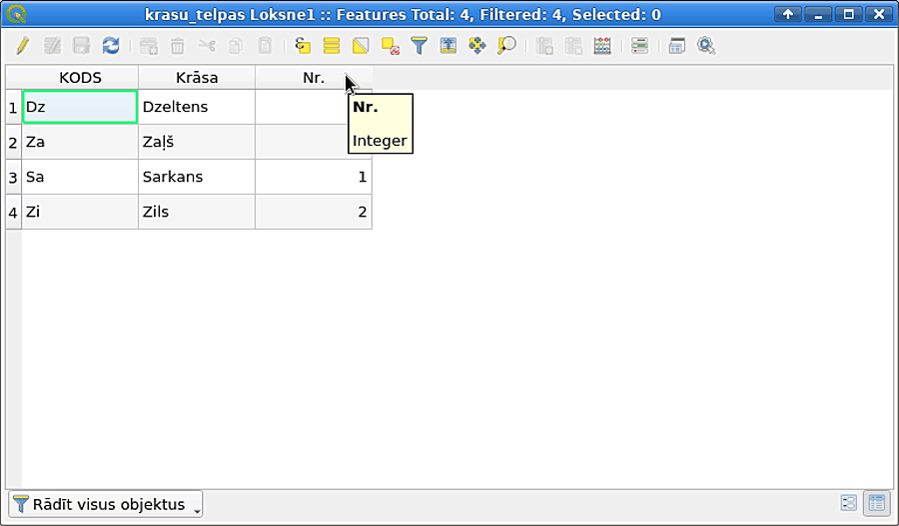
Task: Open select features by expression
Action: pyautogui.click(x=302, y=45)
